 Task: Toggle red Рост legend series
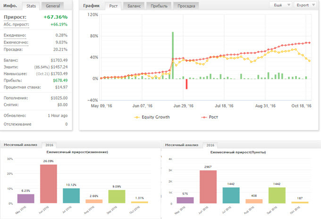coord(210,117)
